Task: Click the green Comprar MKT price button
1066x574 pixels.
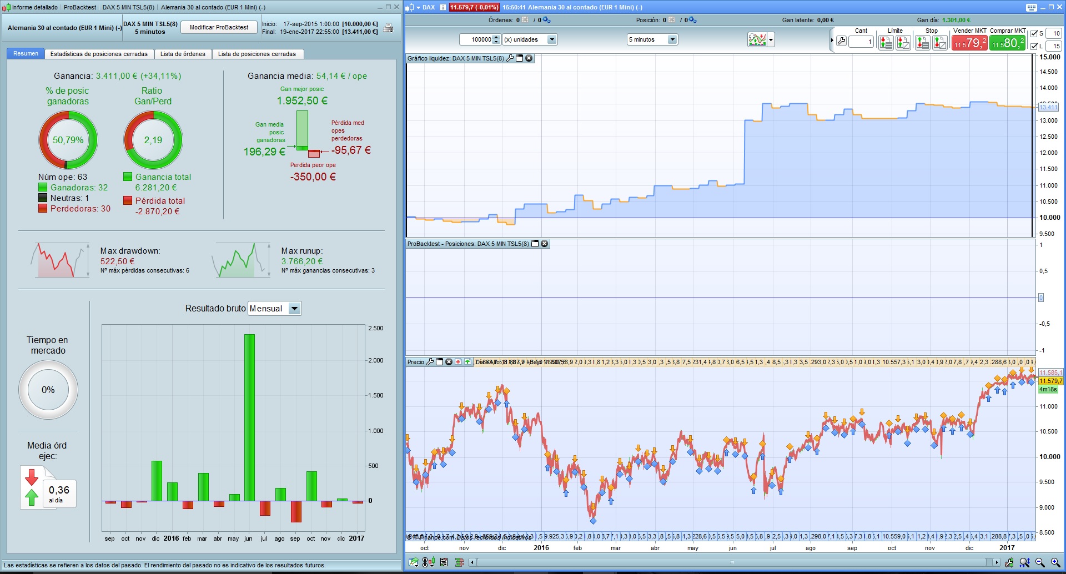Action: click(x=1008, y=43)
